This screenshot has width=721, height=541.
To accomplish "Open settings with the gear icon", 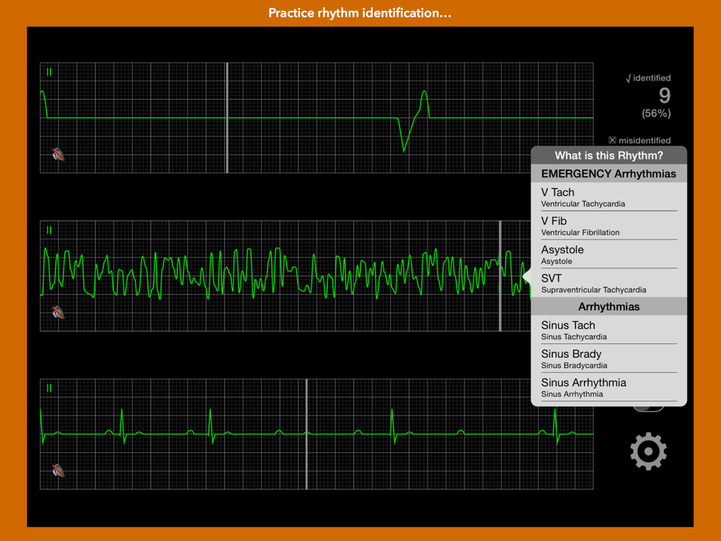I will [648, 451].
